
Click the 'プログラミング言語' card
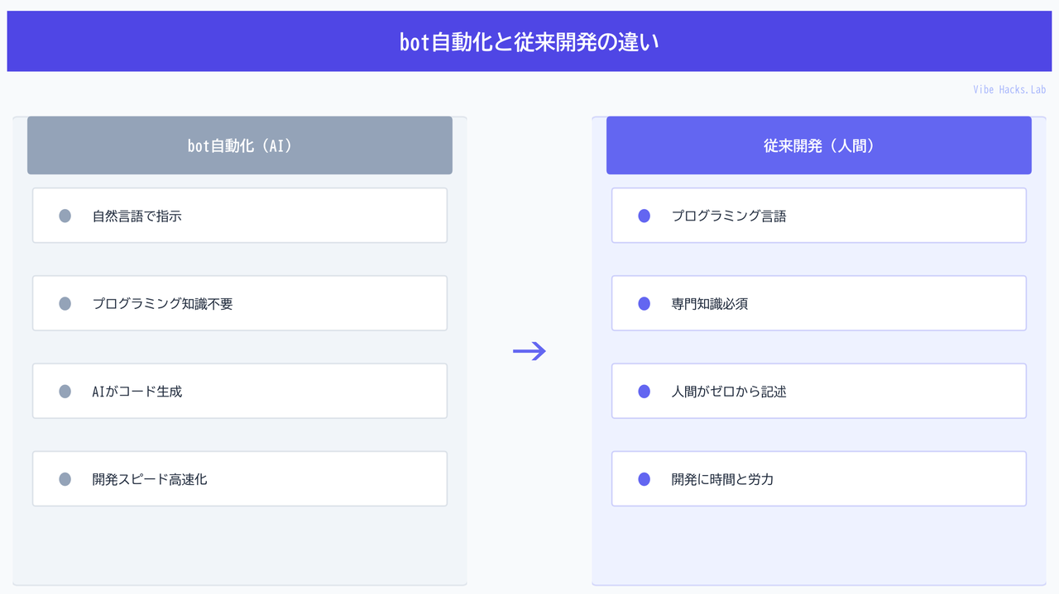pyautogui.click(x=819, y=216)
